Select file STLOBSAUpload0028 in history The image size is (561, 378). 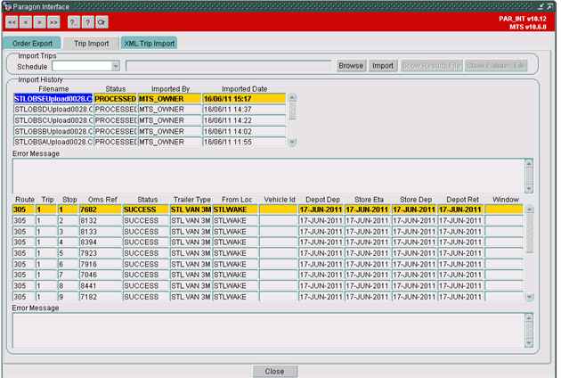click(x=53, y=142)
